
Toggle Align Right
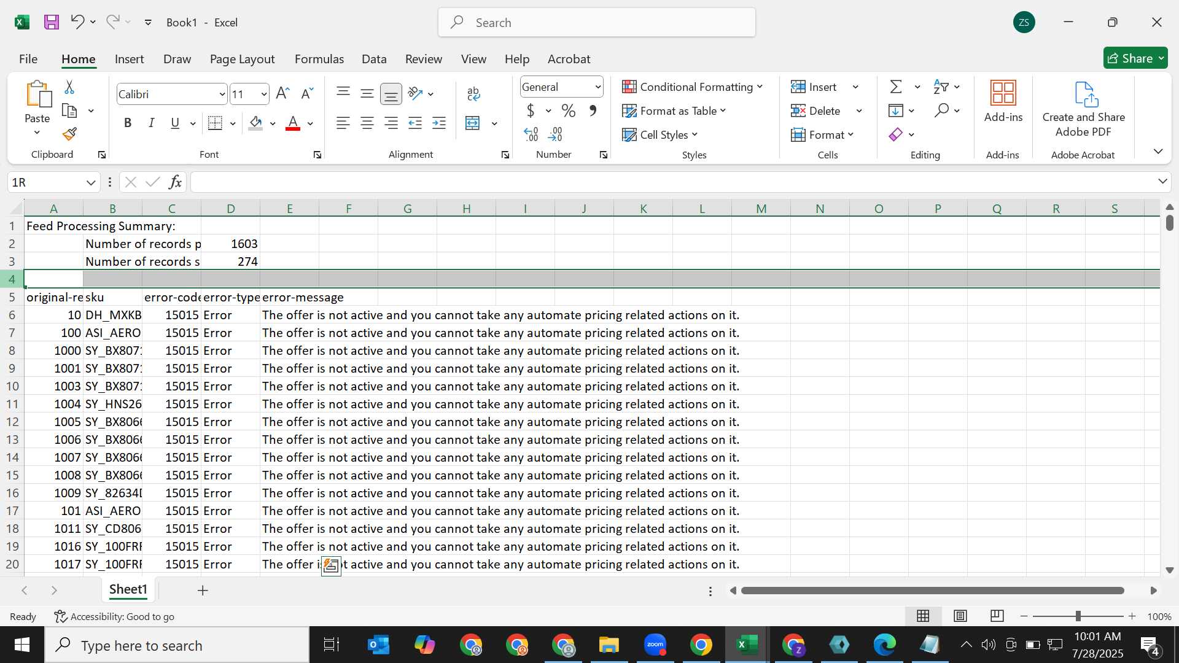pyautogui.click(x=391, y=123)
